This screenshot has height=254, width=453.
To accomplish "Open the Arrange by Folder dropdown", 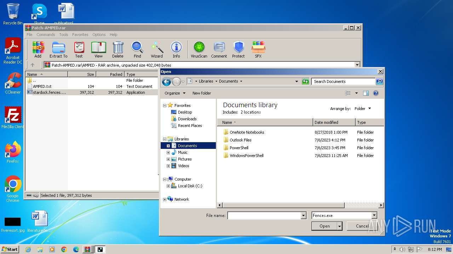I will [x=363, y=109].
